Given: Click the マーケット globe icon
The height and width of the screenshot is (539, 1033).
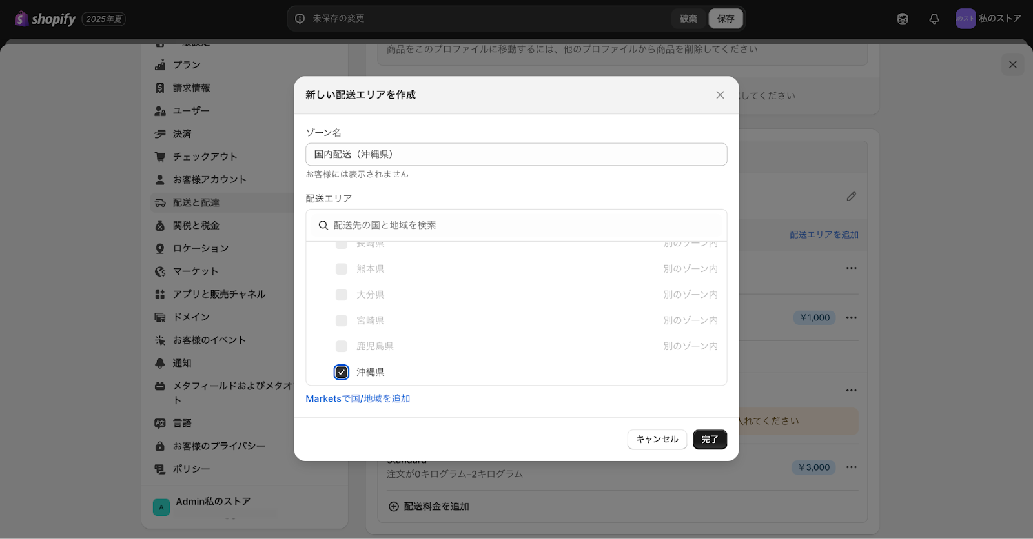Looking at the screenshot, I should pyautogui.click(x=160, y=271).
